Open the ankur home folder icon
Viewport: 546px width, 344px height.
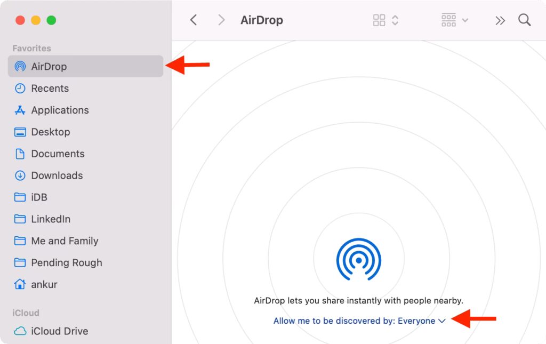click(20, 285)
